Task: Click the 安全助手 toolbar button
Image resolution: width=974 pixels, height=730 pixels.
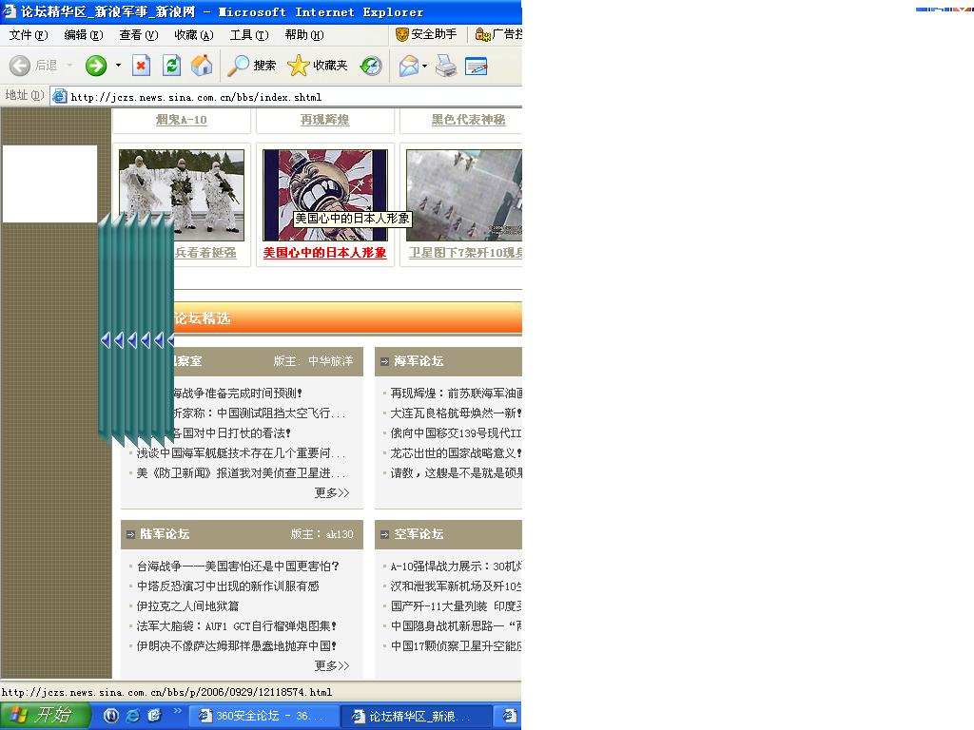Action: 426,34
